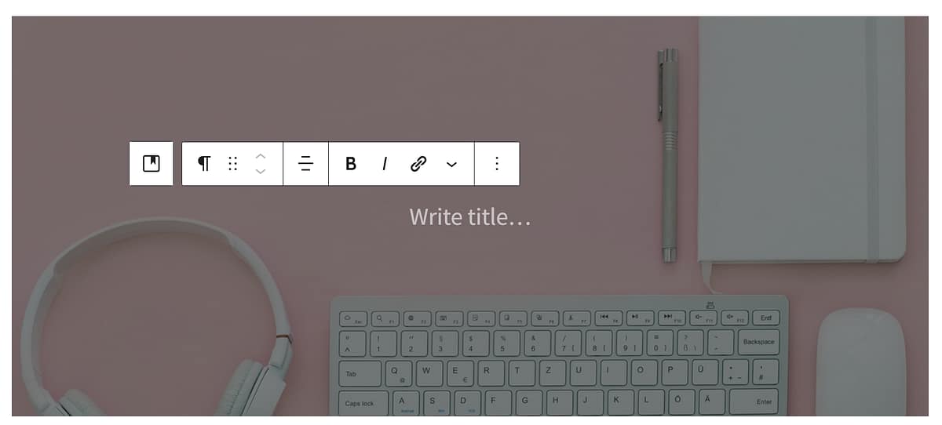Select the parent Cover block icon
Screen dimensions: 942x425
(x=151, y=163)
